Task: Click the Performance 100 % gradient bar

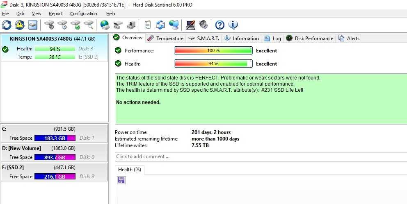Action: [213, 50]
